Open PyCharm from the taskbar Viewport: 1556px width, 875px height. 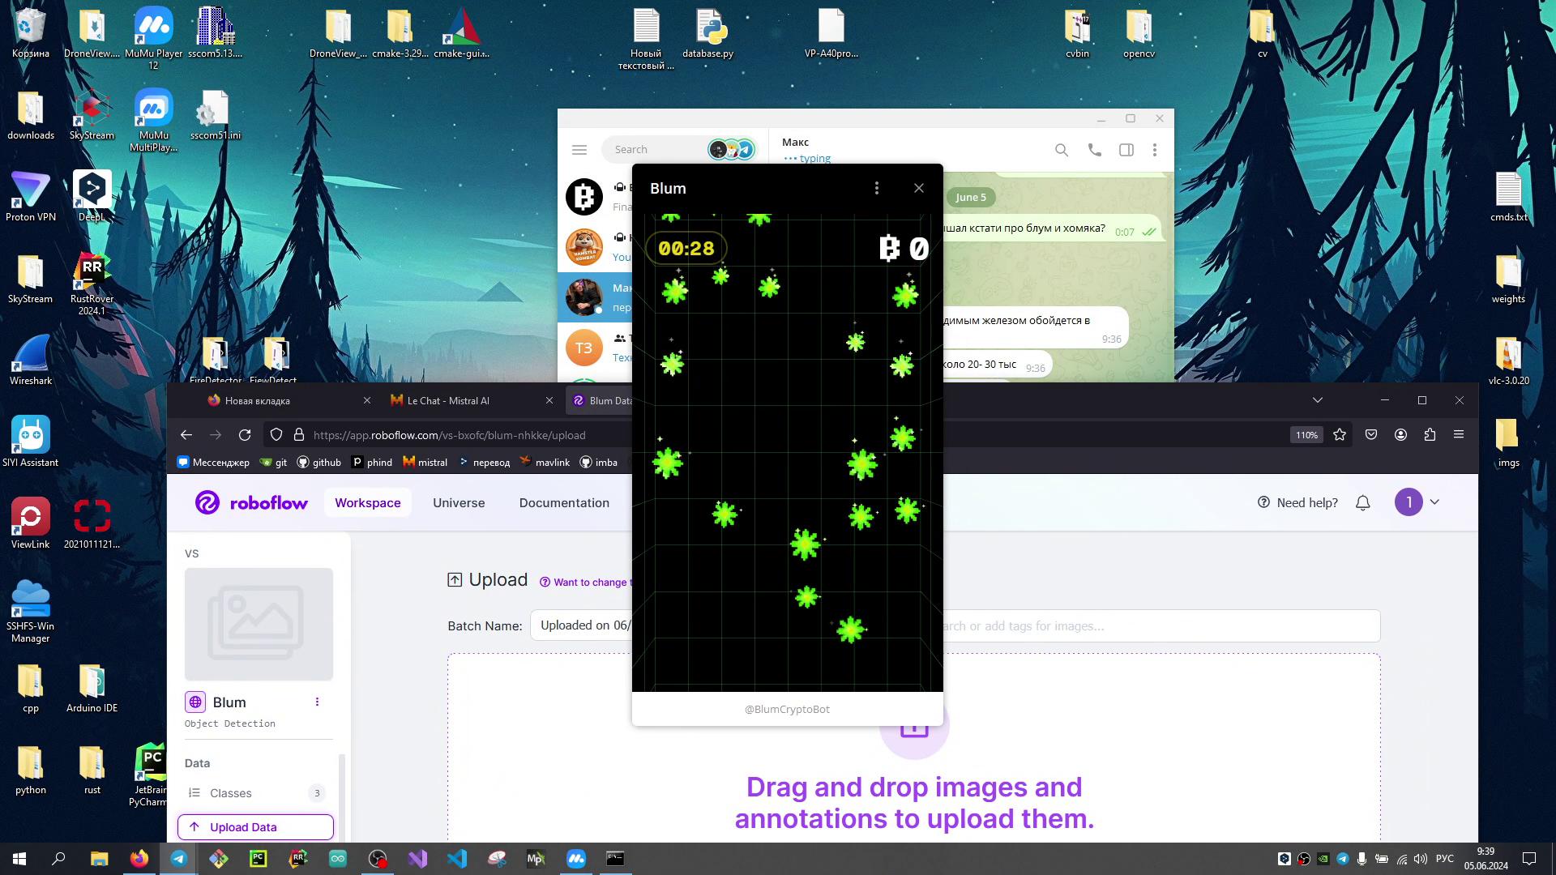point(259,859)
